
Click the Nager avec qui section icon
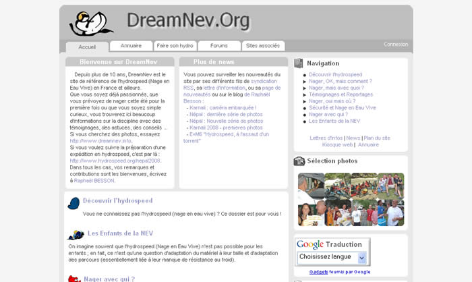pyautogui.click(x=74, y=278)
